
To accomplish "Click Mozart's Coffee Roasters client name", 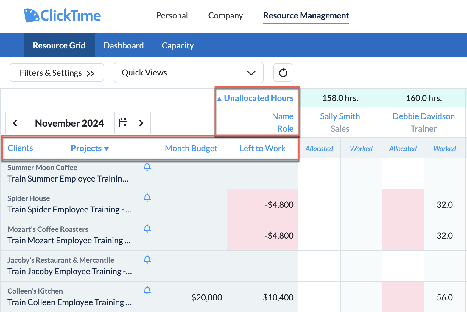I will click(48, 229).
